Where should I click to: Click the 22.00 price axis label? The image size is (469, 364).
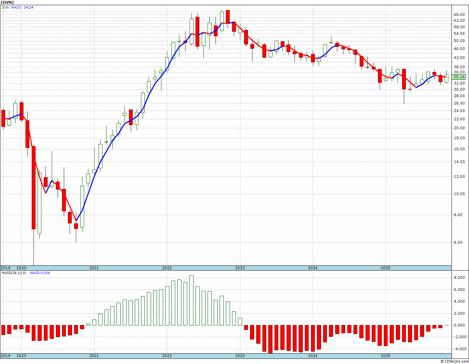[x=459, y=119]
